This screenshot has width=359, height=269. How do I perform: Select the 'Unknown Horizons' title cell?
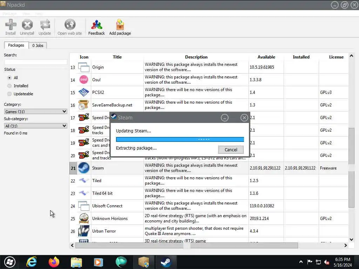point(117,219)
